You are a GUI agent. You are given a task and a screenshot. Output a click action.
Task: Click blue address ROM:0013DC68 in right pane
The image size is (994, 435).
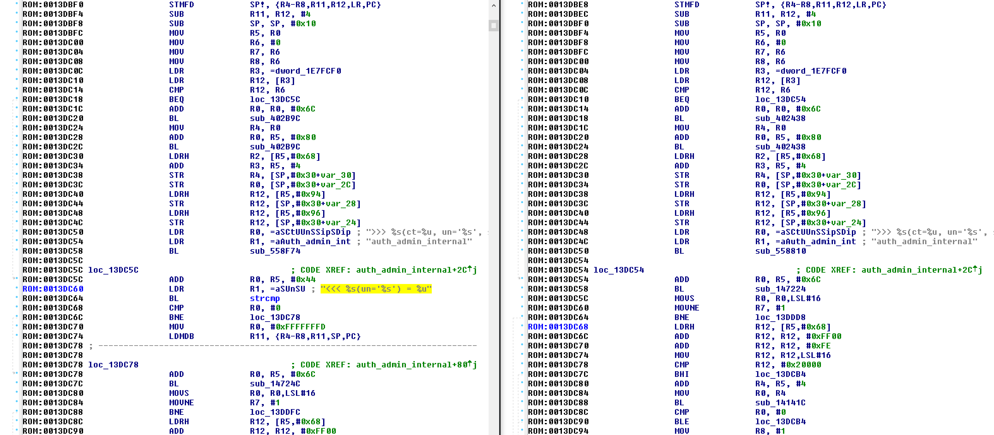558,327
